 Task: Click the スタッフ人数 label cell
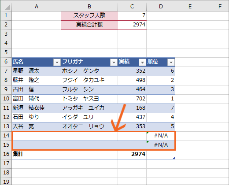coord(89,15)
